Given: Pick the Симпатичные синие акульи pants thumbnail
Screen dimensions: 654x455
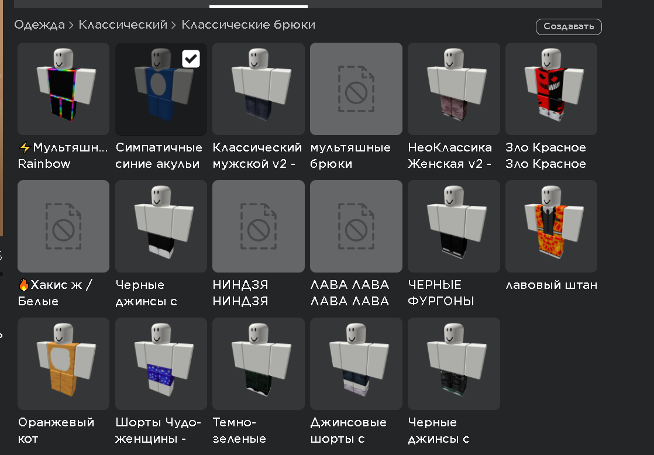Looking at the screenshot, I should (161, 89).
